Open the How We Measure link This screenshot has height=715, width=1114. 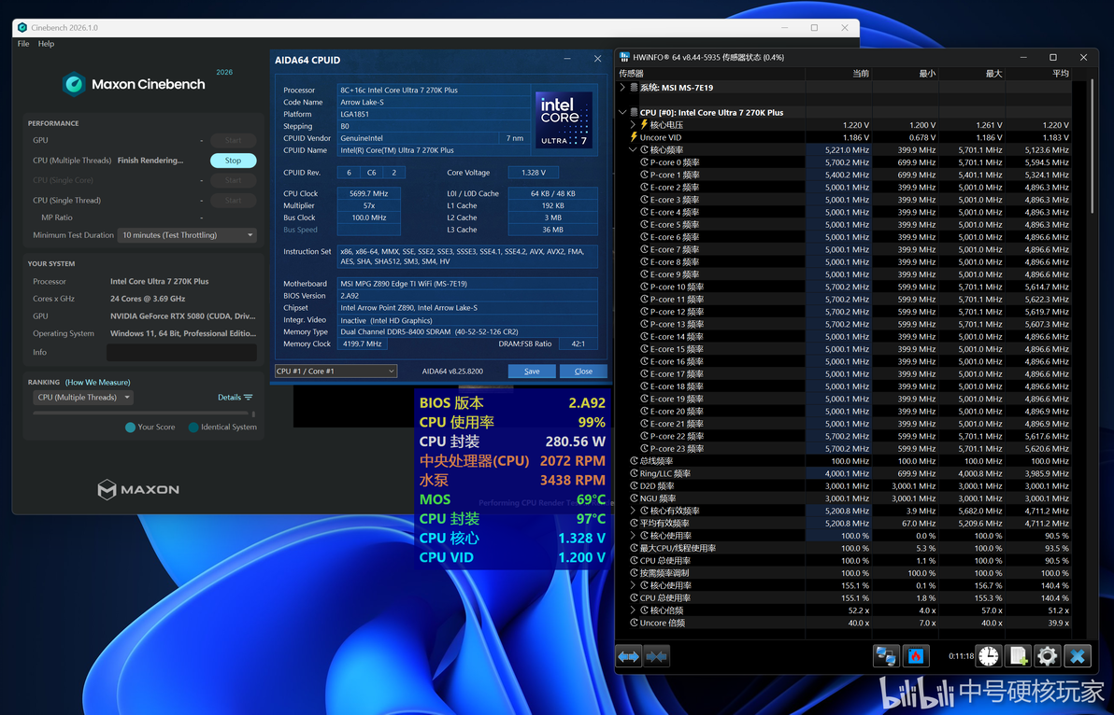click(97, 383)
